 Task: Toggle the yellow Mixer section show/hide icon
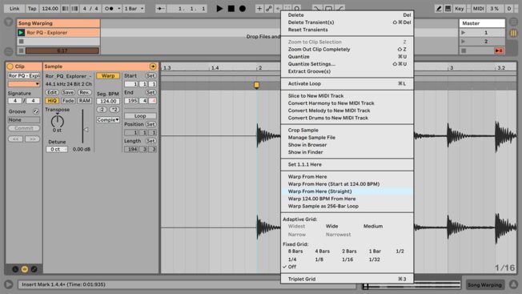pos(513,33)
